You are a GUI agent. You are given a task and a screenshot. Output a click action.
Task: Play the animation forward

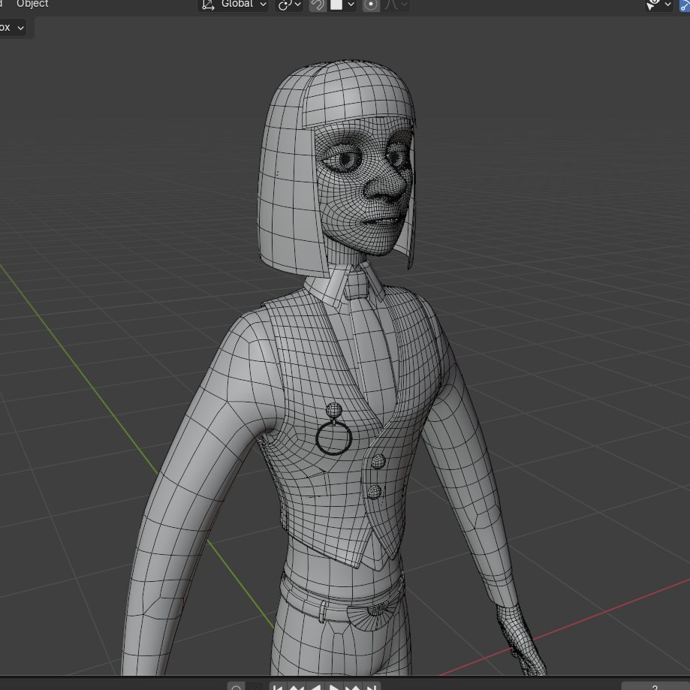click(x=334, y=686)
